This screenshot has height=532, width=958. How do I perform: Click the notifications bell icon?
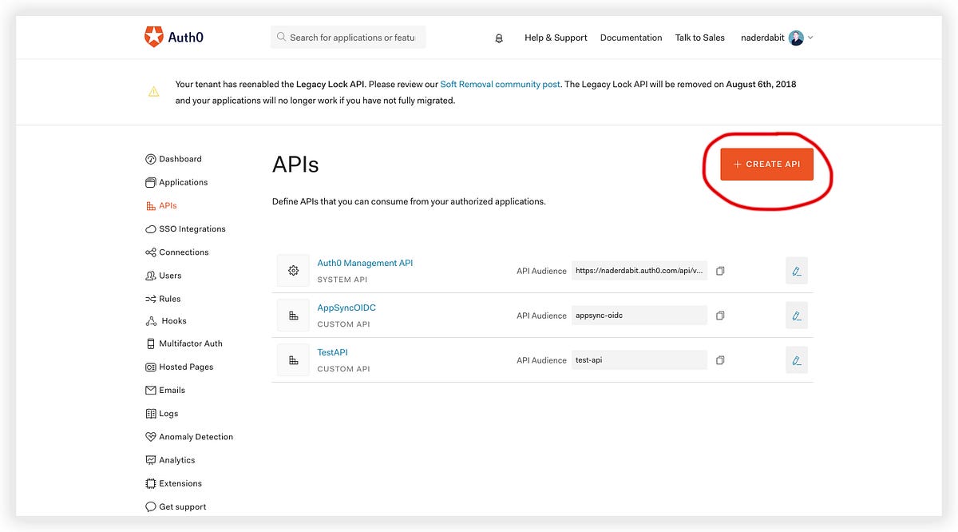pyautogui.click(x=498, y=37)
